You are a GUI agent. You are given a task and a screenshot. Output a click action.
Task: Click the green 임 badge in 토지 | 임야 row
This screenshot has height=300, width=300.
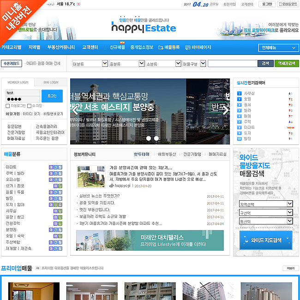pyautogui.click(x=55, y=205)
